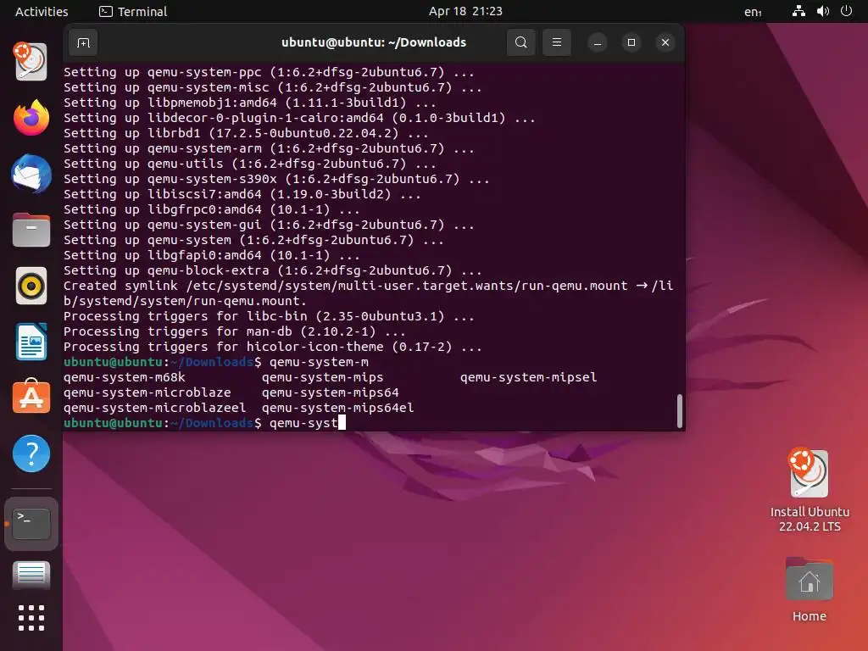Show the applications grid
The image size is (868, 651).
click(31, 618)
